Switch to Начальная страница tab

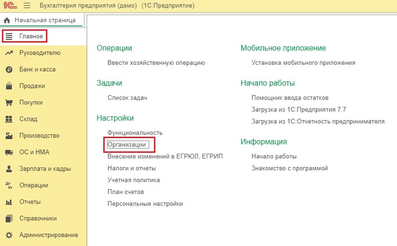(45, 21)
